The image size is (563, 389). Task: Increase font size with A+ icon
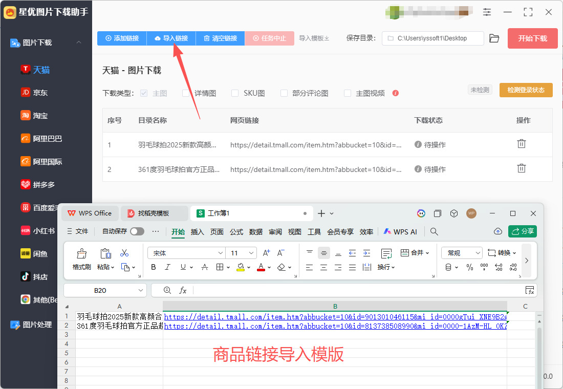[267, 253]
